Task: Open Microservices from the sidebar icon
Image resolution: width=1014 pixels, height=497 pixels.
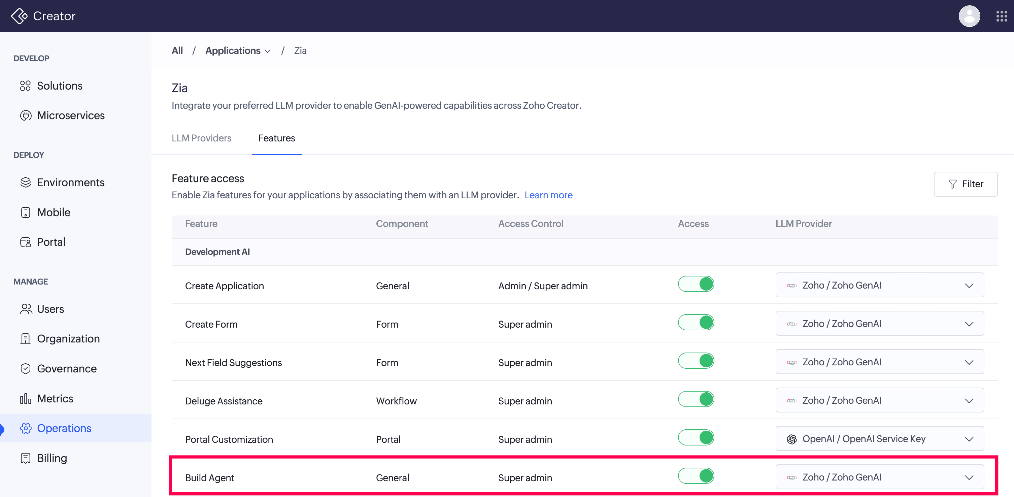Action: (x=26, y=115)
